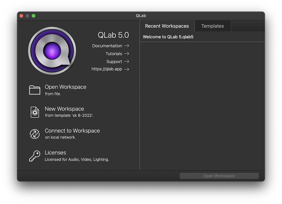Click the New Workspace document icon

(x=34, y=112)
